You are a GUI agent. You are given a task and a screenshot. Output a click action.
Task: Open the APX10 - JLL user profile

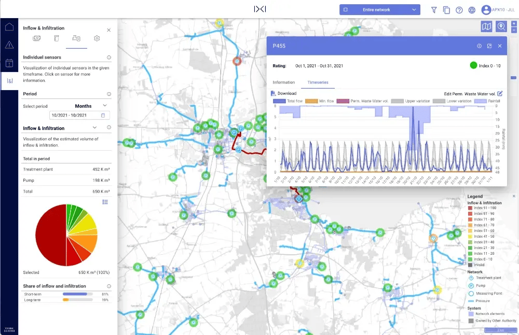(x=498, y=10)
